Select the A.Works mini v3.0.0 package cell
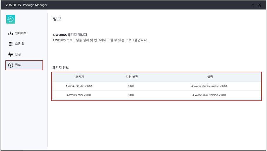Image resolution: width=267 pixels, height=151 pixels. [x=79, y=95]
